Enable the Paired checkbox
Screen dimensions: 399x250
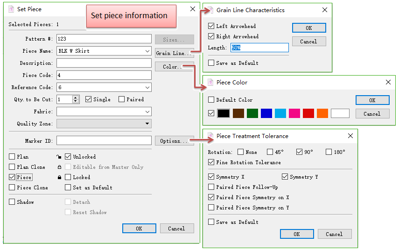tap(122, 99)
